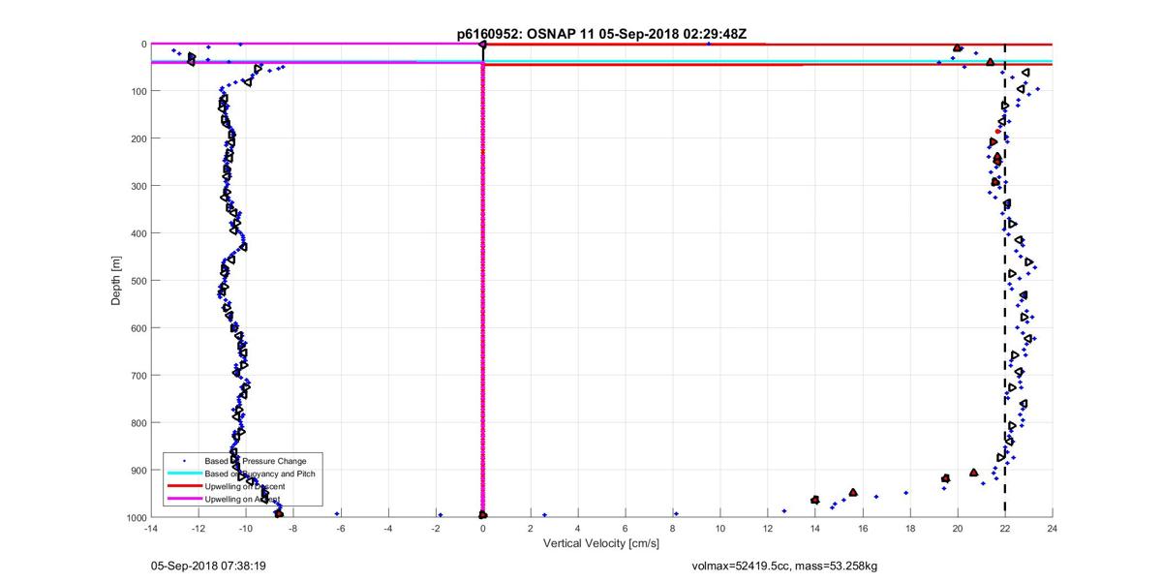The image size is (1162, 582).
Task: Click x-axis tick label 12
Action: coord(768,528)
